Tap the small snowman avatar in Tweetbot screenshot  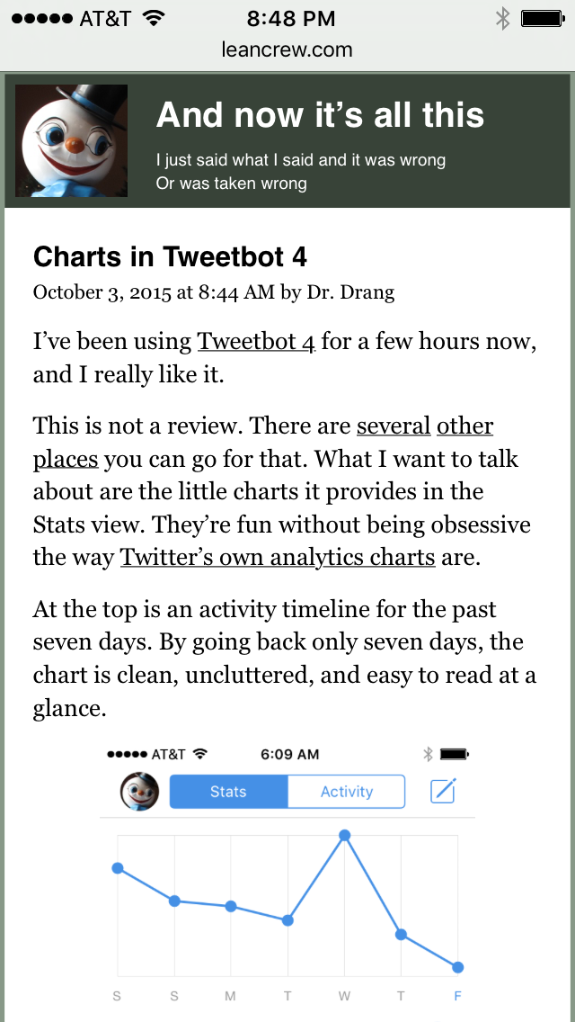pyautogui.click(x=139, y=792)
